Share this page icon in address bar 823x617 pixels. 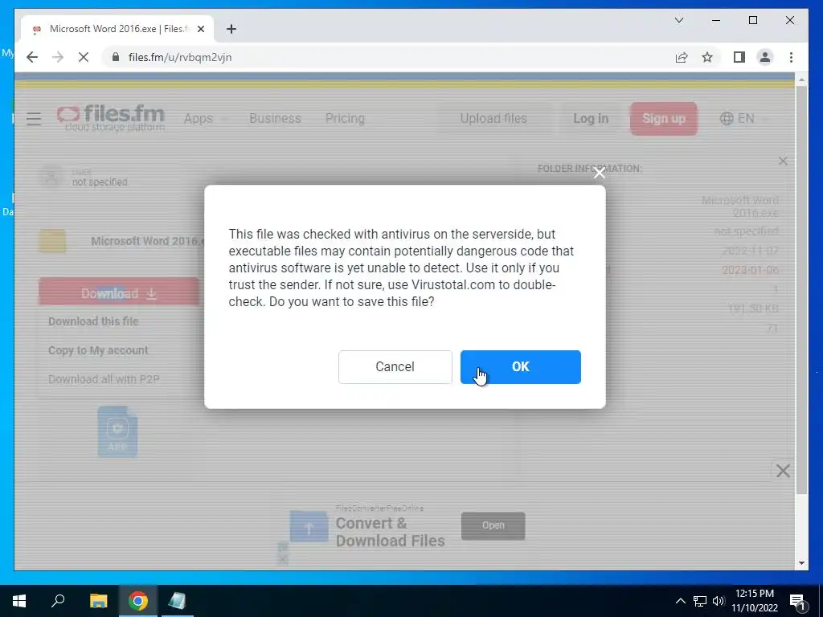click(x=682, y=57)
